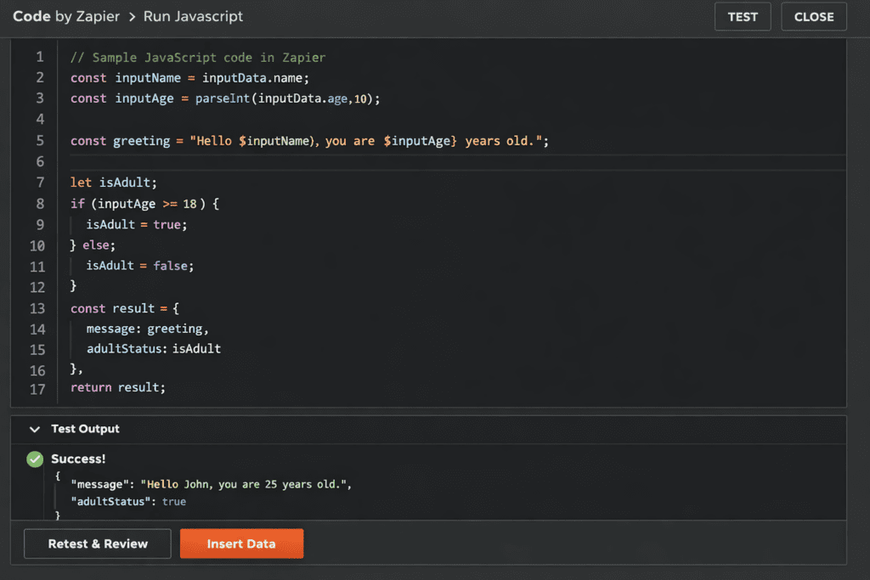Click line number 6 in gutter
The width and height of the screenshot is (870, 580).
click(x=40, y=161)
